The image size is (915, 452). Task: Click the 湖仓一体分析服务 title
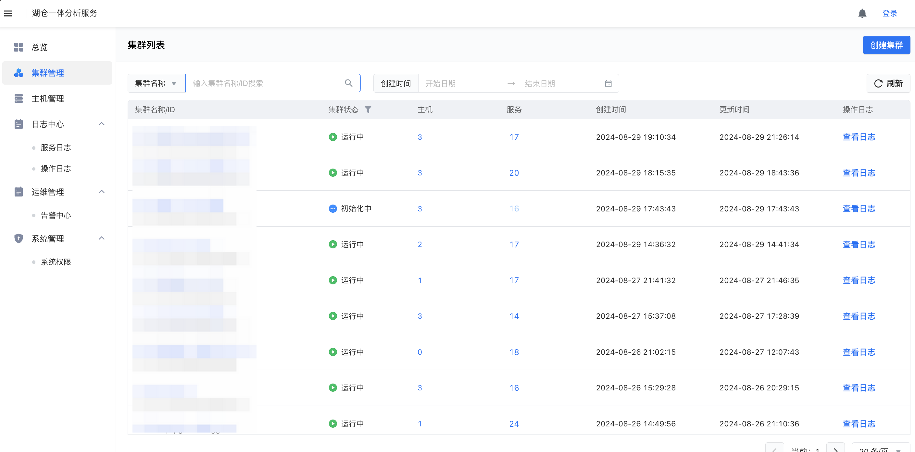65,13
